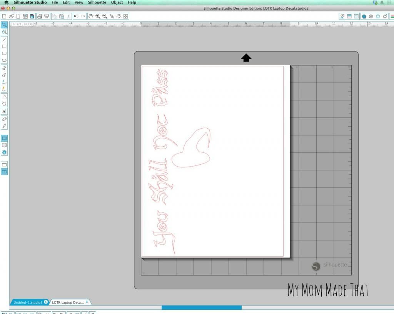Select the Eraser tool
Image resolution: width=394 pixels, height=314 pixels.
(4, 119)
